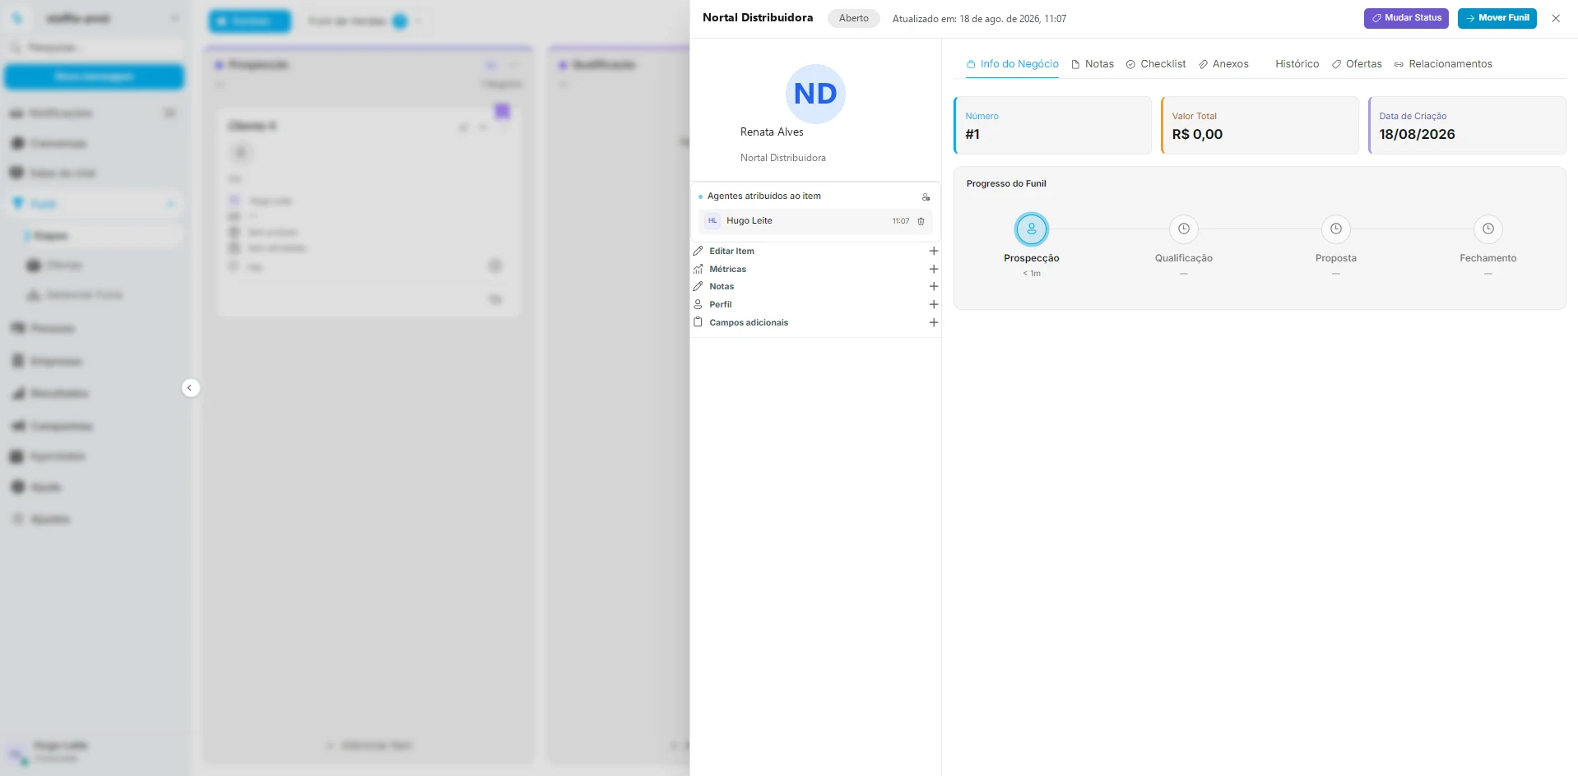The width and height of the screenshot is (1578, 776).
Task: Click the Atualizado em timestamp in the header
Action: (x=979, y=19)
